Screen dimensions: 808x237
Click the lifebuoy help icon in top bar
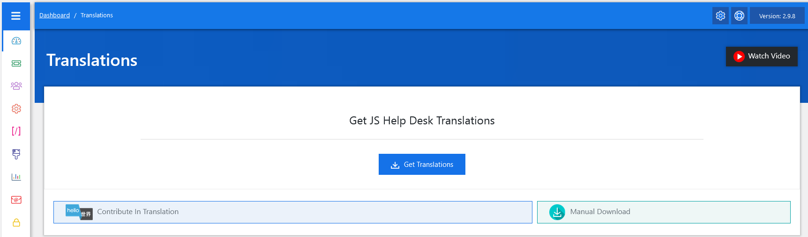coord(739,16)
